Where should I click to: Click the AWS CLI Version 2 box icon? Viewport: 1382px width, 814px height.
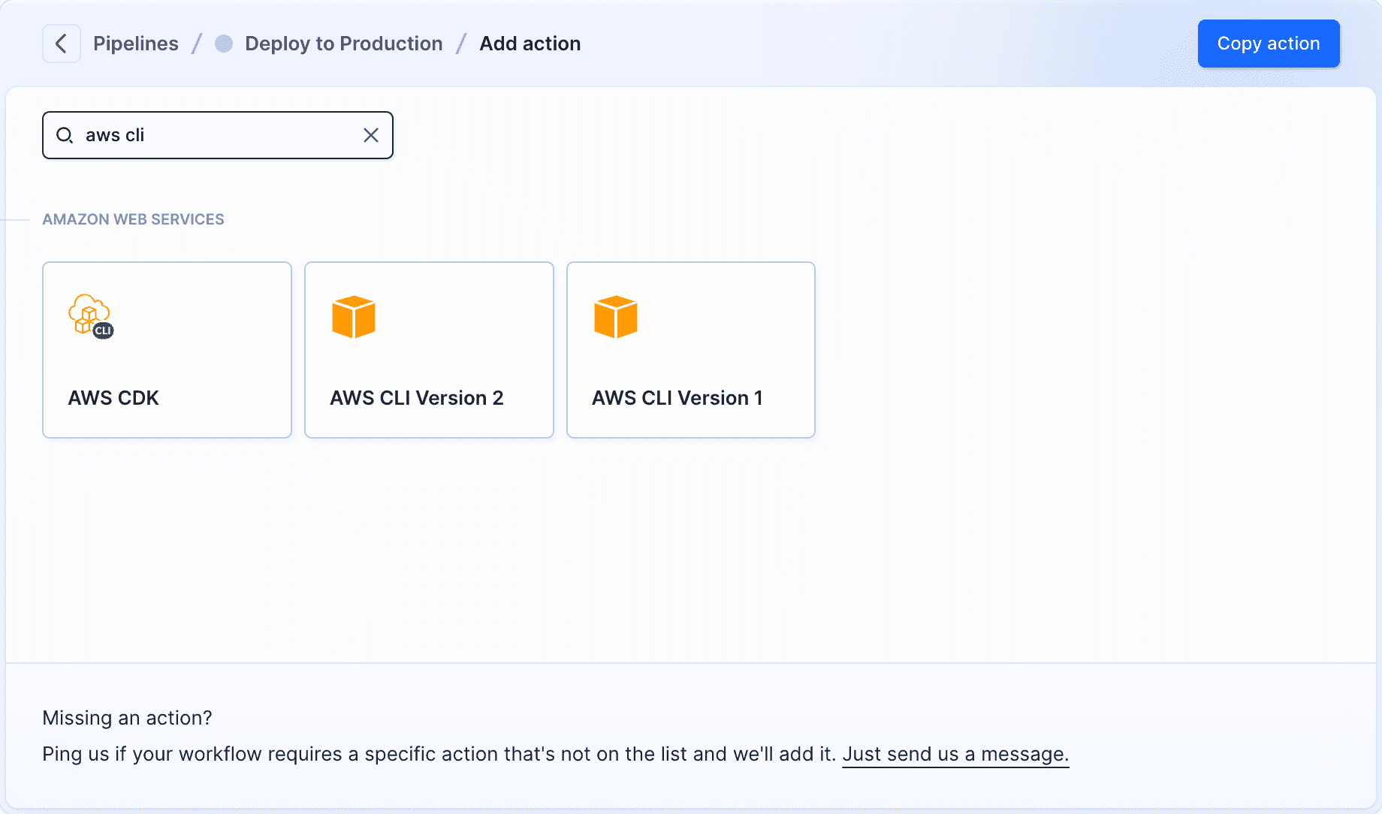[x=354, y=317]
